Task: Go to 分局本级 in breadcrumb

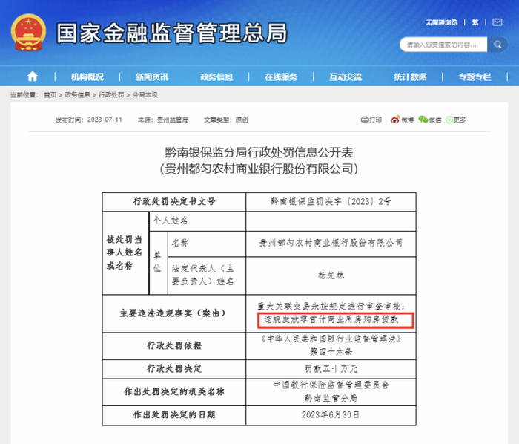Action: tap(145, 95)
